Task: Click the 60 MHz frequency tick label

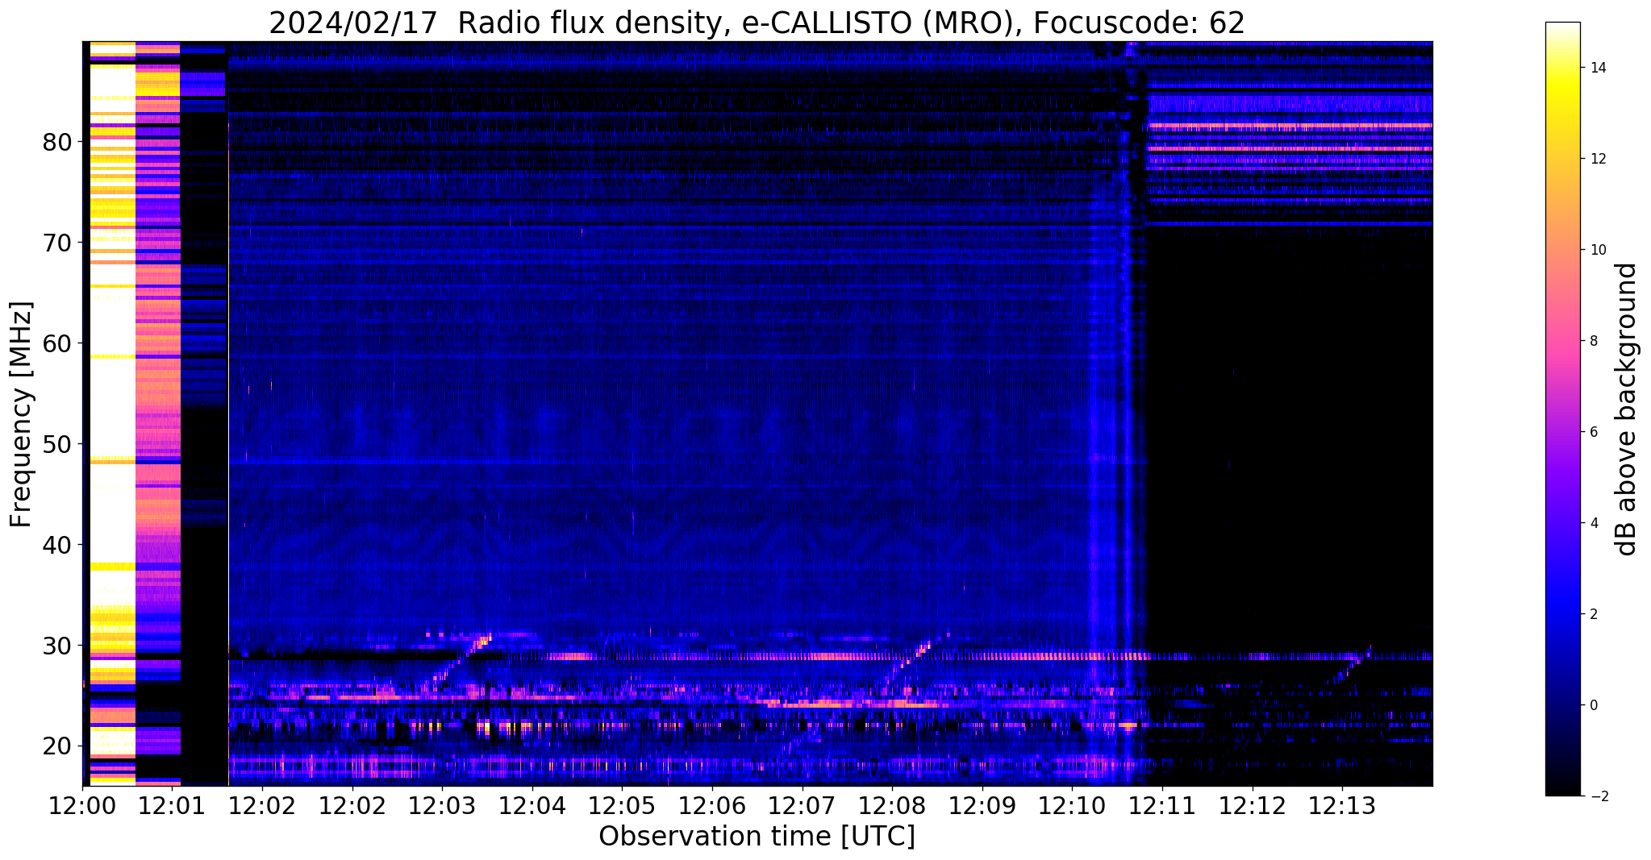Action: [x=57, y=344]
